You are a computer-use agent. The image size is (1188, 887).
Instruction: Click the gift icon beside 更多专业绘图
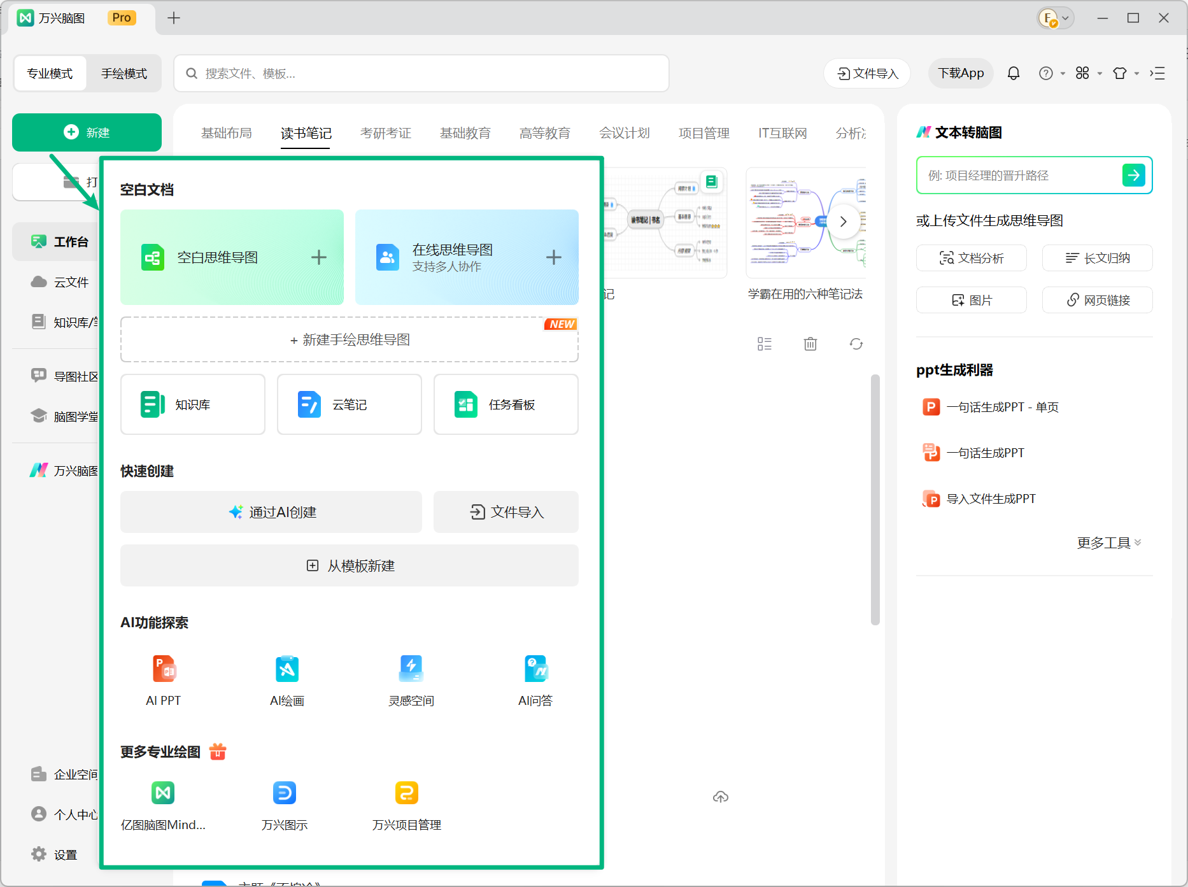point(218,751)
